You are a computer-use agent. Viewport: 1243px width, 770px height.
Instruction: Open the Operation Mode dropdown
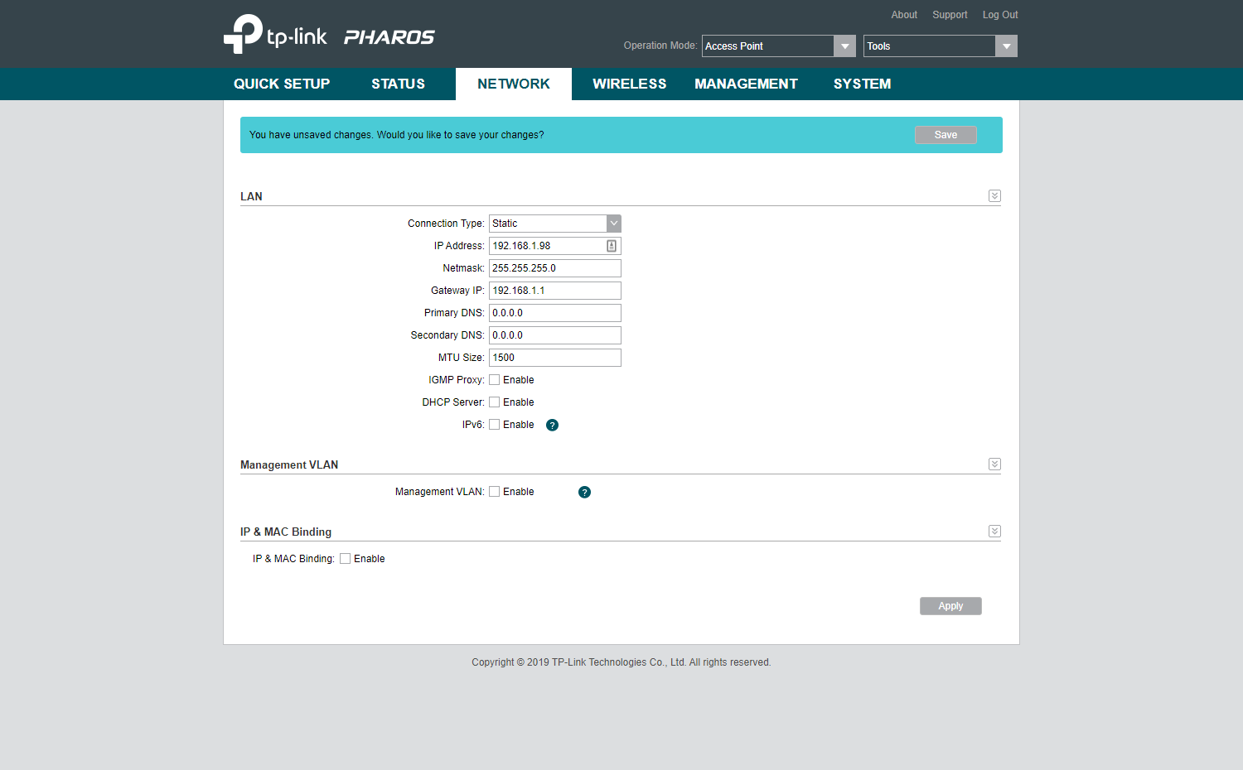(x=778, y=46)
